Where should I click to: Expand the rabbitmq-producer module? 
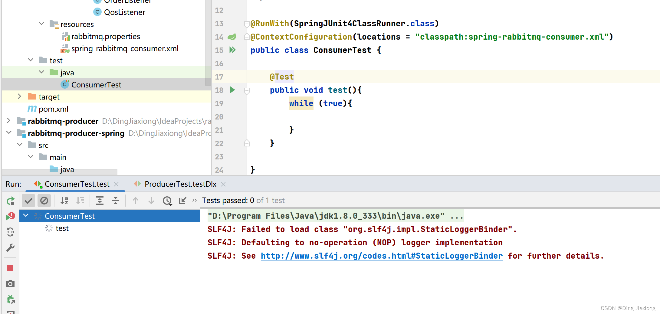point(8,121)
